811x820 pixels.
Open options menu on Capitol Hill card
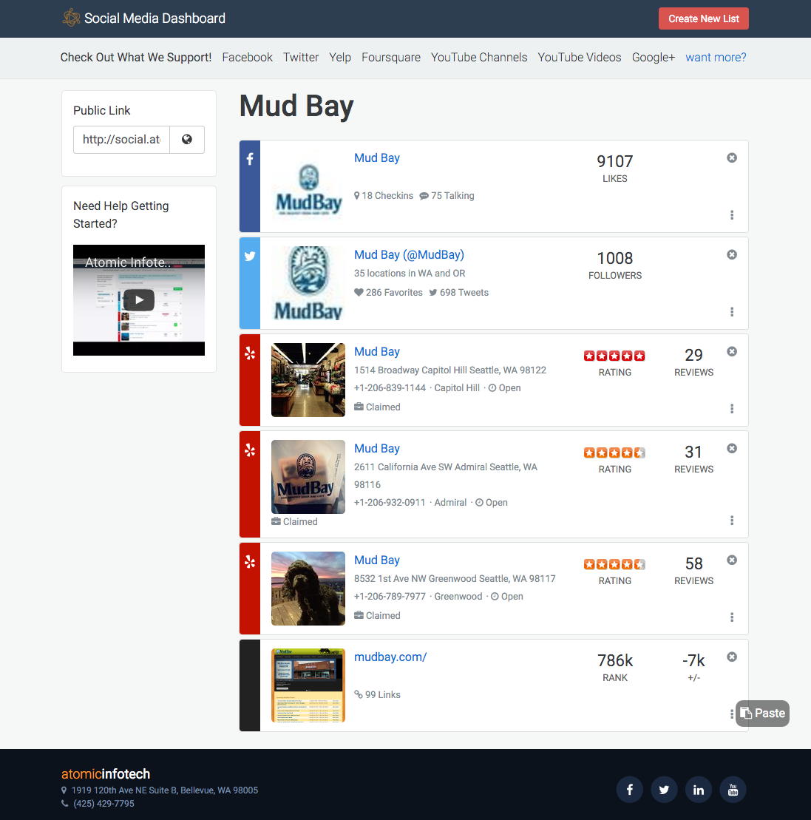point(731,408)
